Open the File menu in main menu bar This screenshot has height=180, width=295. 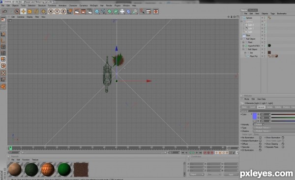pyautogui.click(x=2, y=5)
